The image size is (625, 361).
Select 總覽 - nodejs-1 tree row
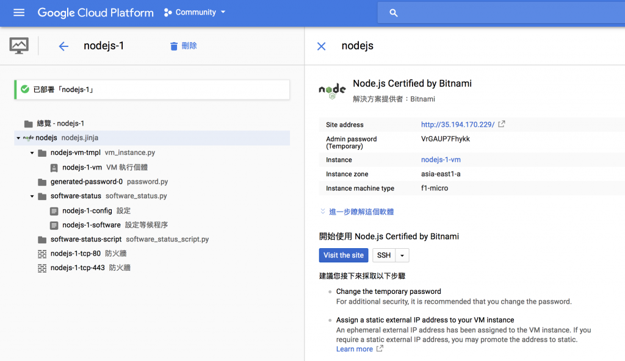tap(152, 124)
